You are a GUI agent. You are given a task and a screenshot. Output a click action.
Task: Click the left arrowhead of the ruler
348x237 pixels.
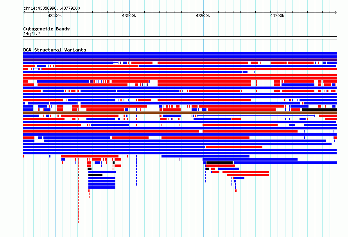pyautogui.click(x=24, y=12)
